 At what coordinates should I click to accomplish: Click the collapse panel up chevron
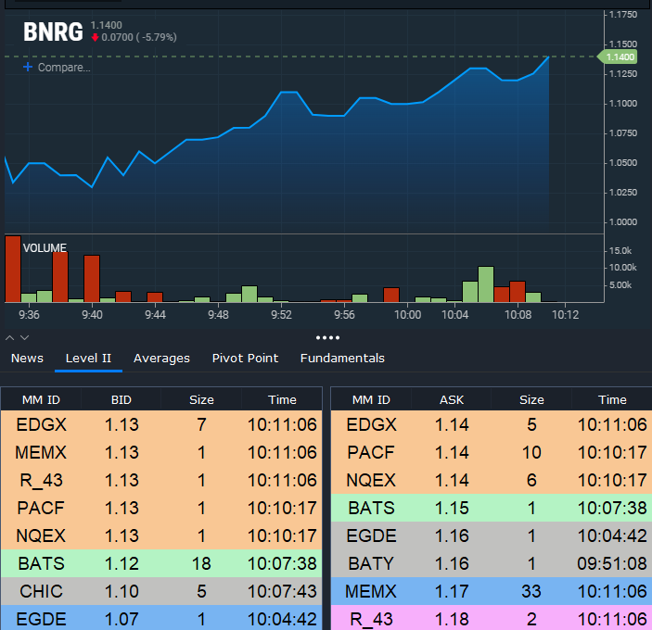click(10, 337)
